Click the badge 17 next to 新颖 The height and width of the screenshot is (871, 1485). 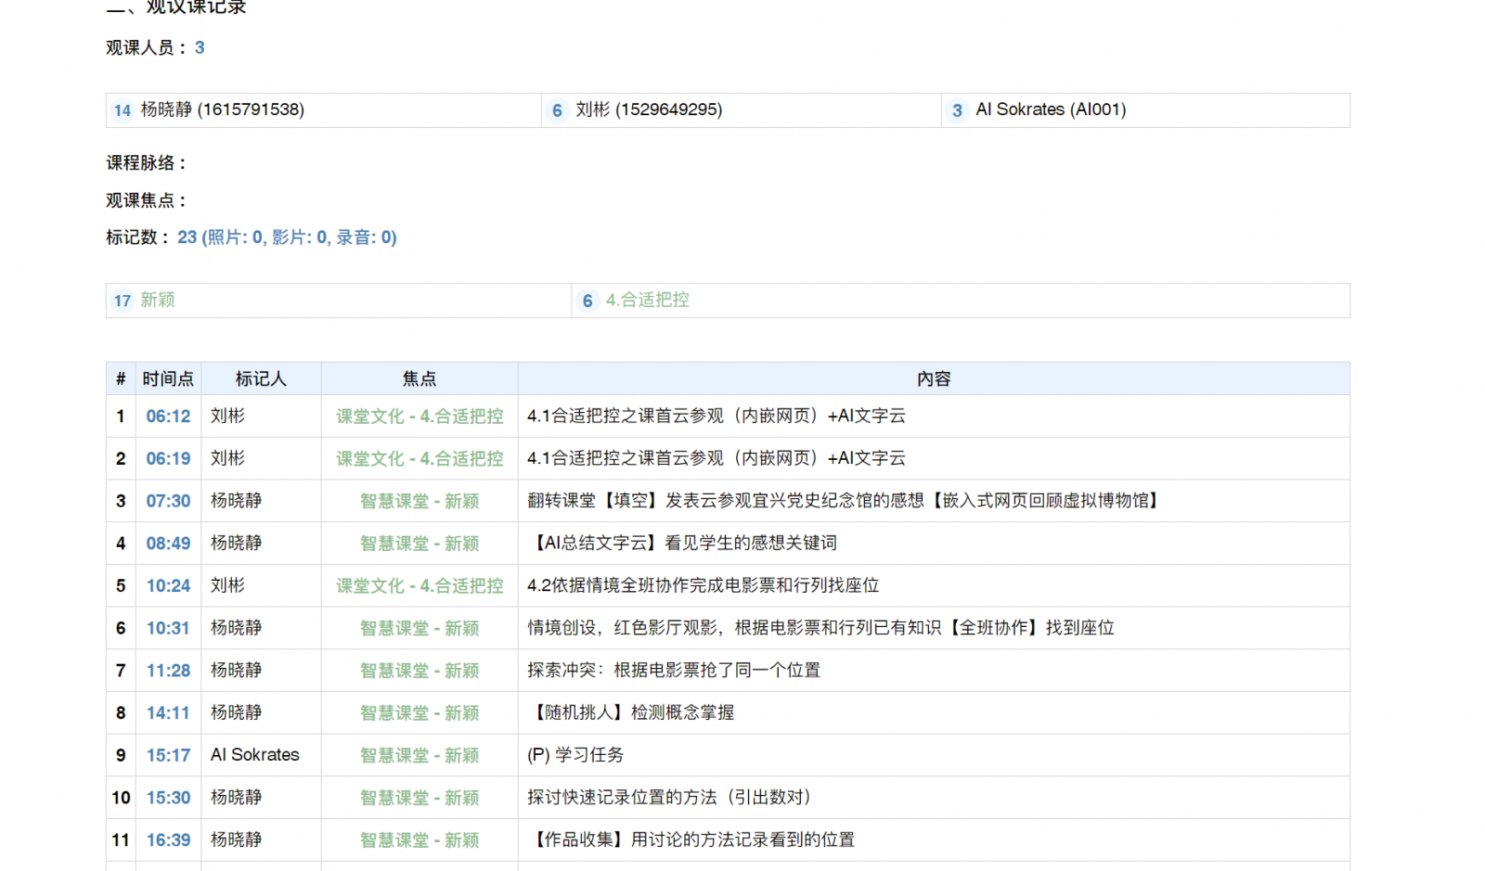(x=123, y=301)
